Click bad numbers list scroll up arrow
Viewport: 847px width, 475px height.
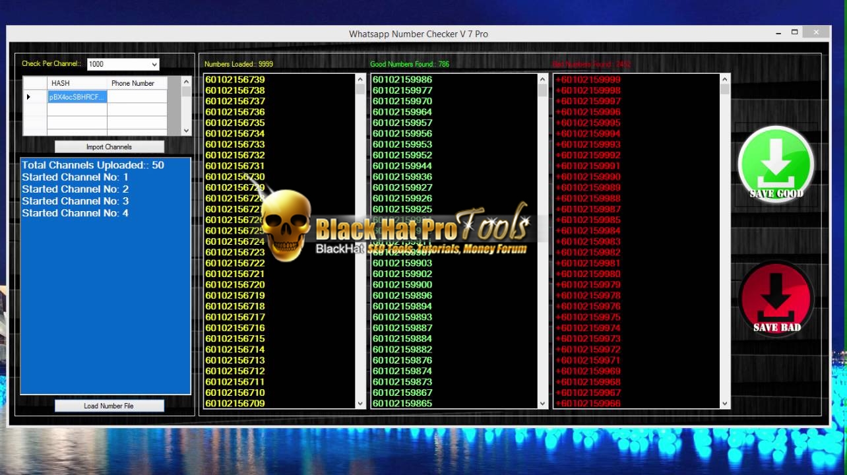(x=725, y=79)
